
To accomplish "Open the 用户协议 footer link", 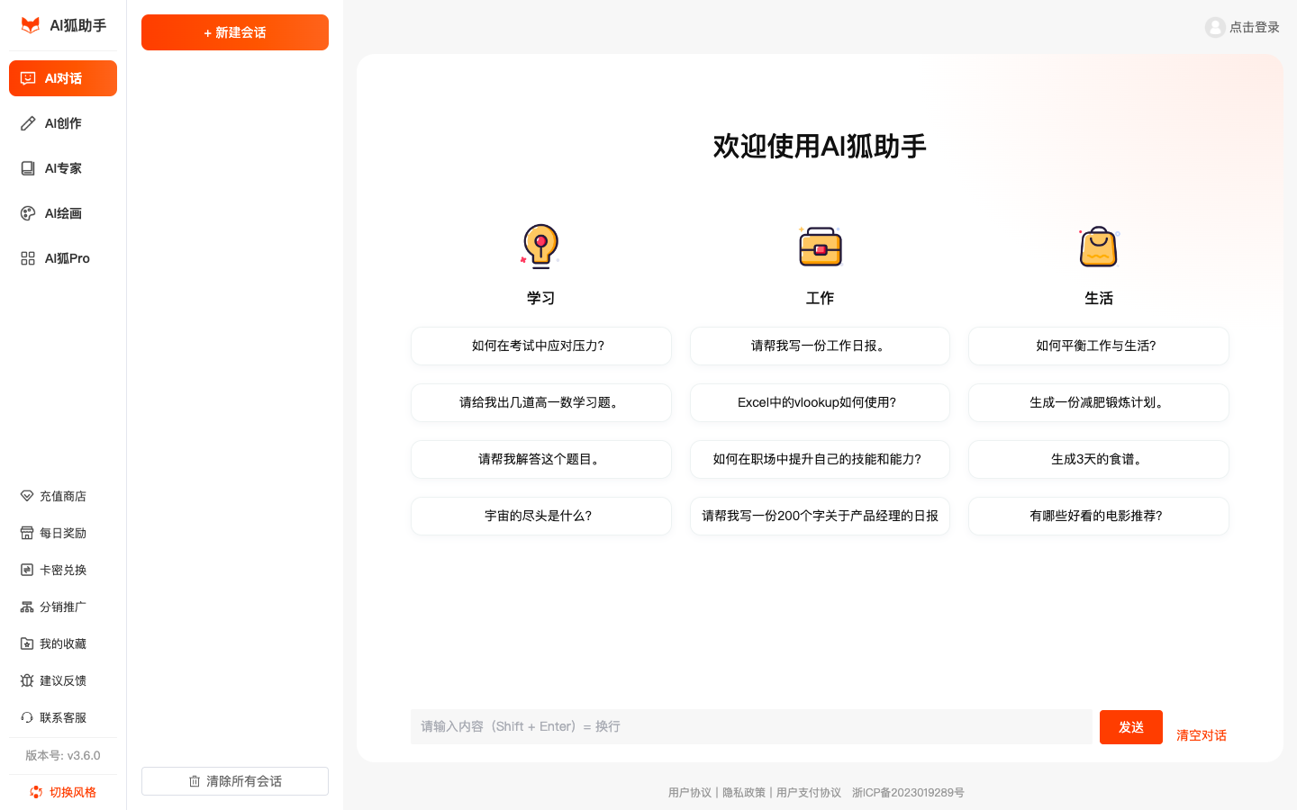I will [690, 793].
